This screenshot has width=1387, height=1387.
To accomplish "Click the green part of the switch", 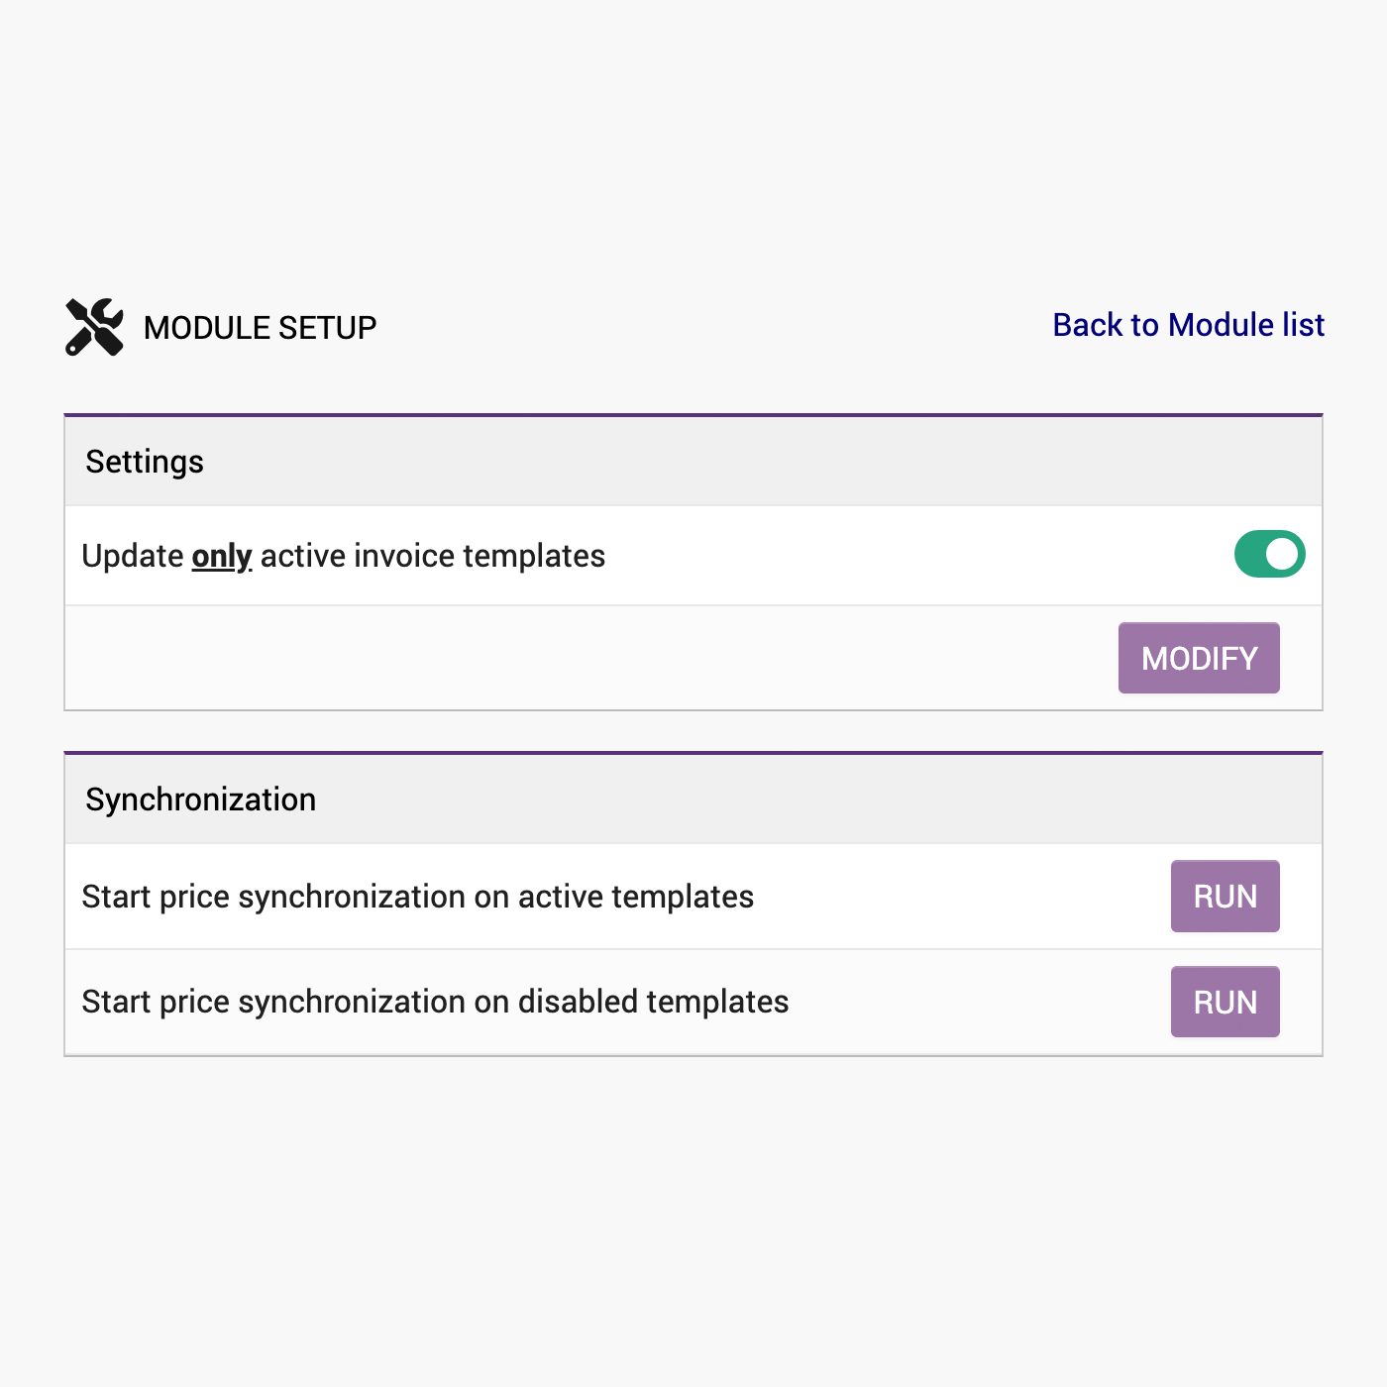I will [1249, 554].
